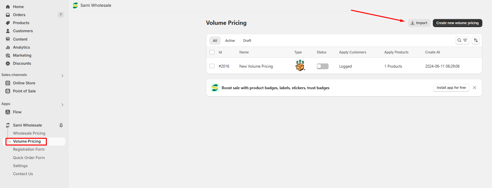Check the box for row #2016
The width and height of the screenshot is (492, 188).
[212, 66]
